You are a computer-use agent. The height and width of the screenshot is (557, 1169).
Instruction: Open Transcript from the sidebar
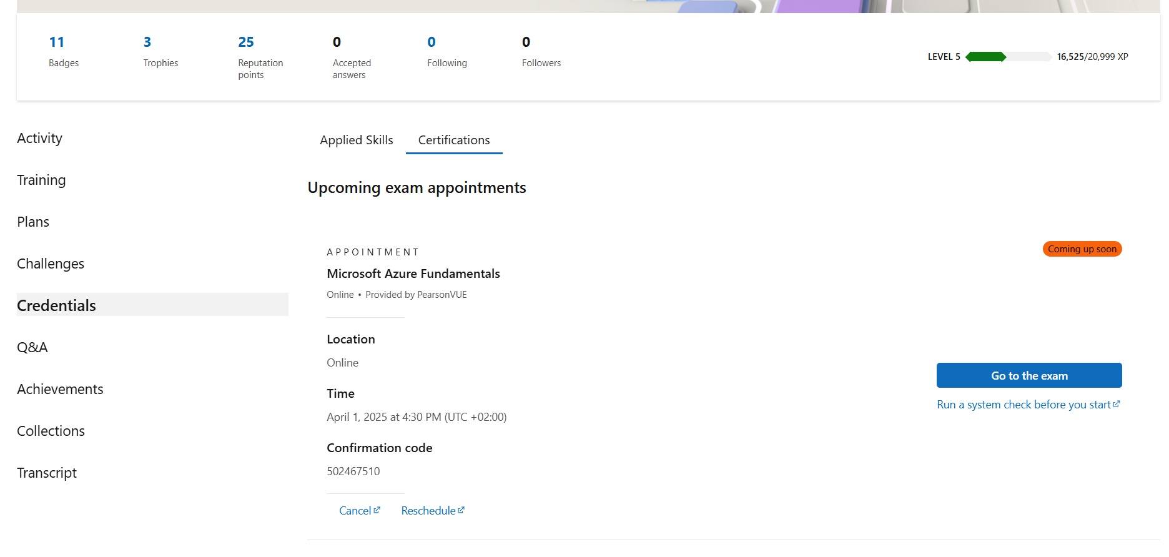point(47,473)
